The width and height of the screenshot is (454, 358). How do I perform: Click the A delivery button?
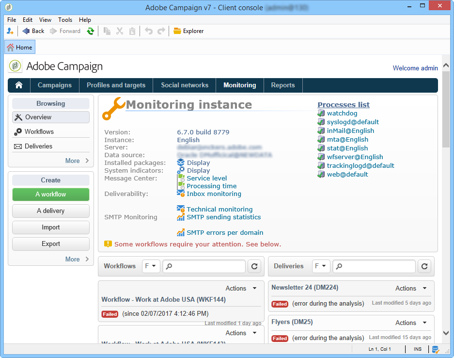pyautogui.click(x=51, y=211)
